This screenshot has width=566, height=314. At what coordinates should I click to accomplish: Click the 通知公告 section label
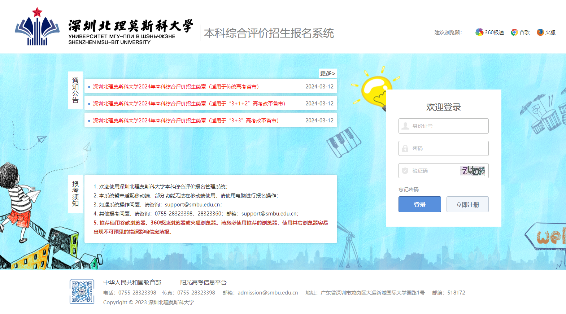(75, 90)
